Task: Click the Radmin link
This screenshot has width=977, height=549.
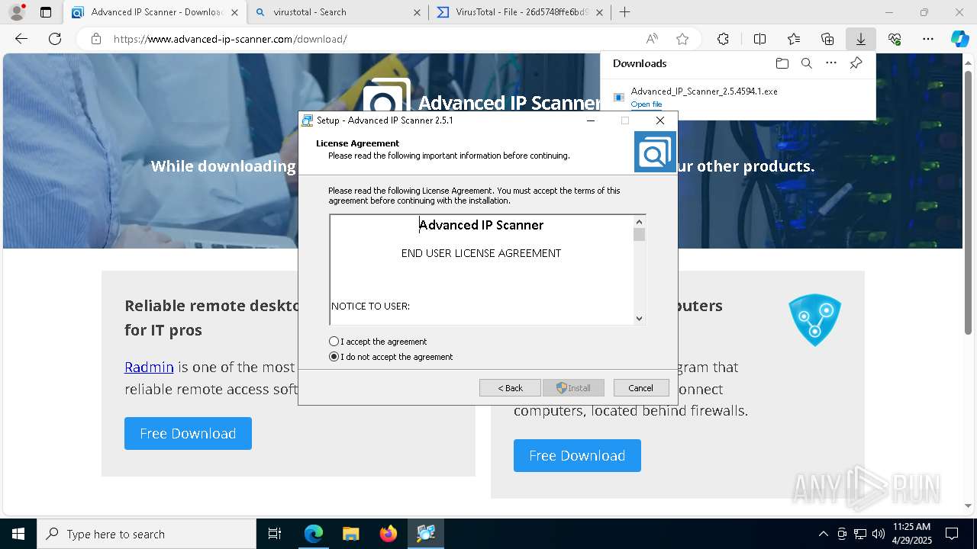Action: [149, 367]
